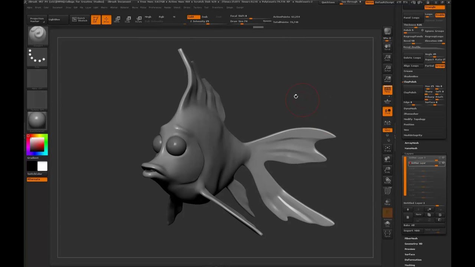This screenshot has width=475, height=267.
Task: Expand the Modify Topology section
Action: coord(415,119)
